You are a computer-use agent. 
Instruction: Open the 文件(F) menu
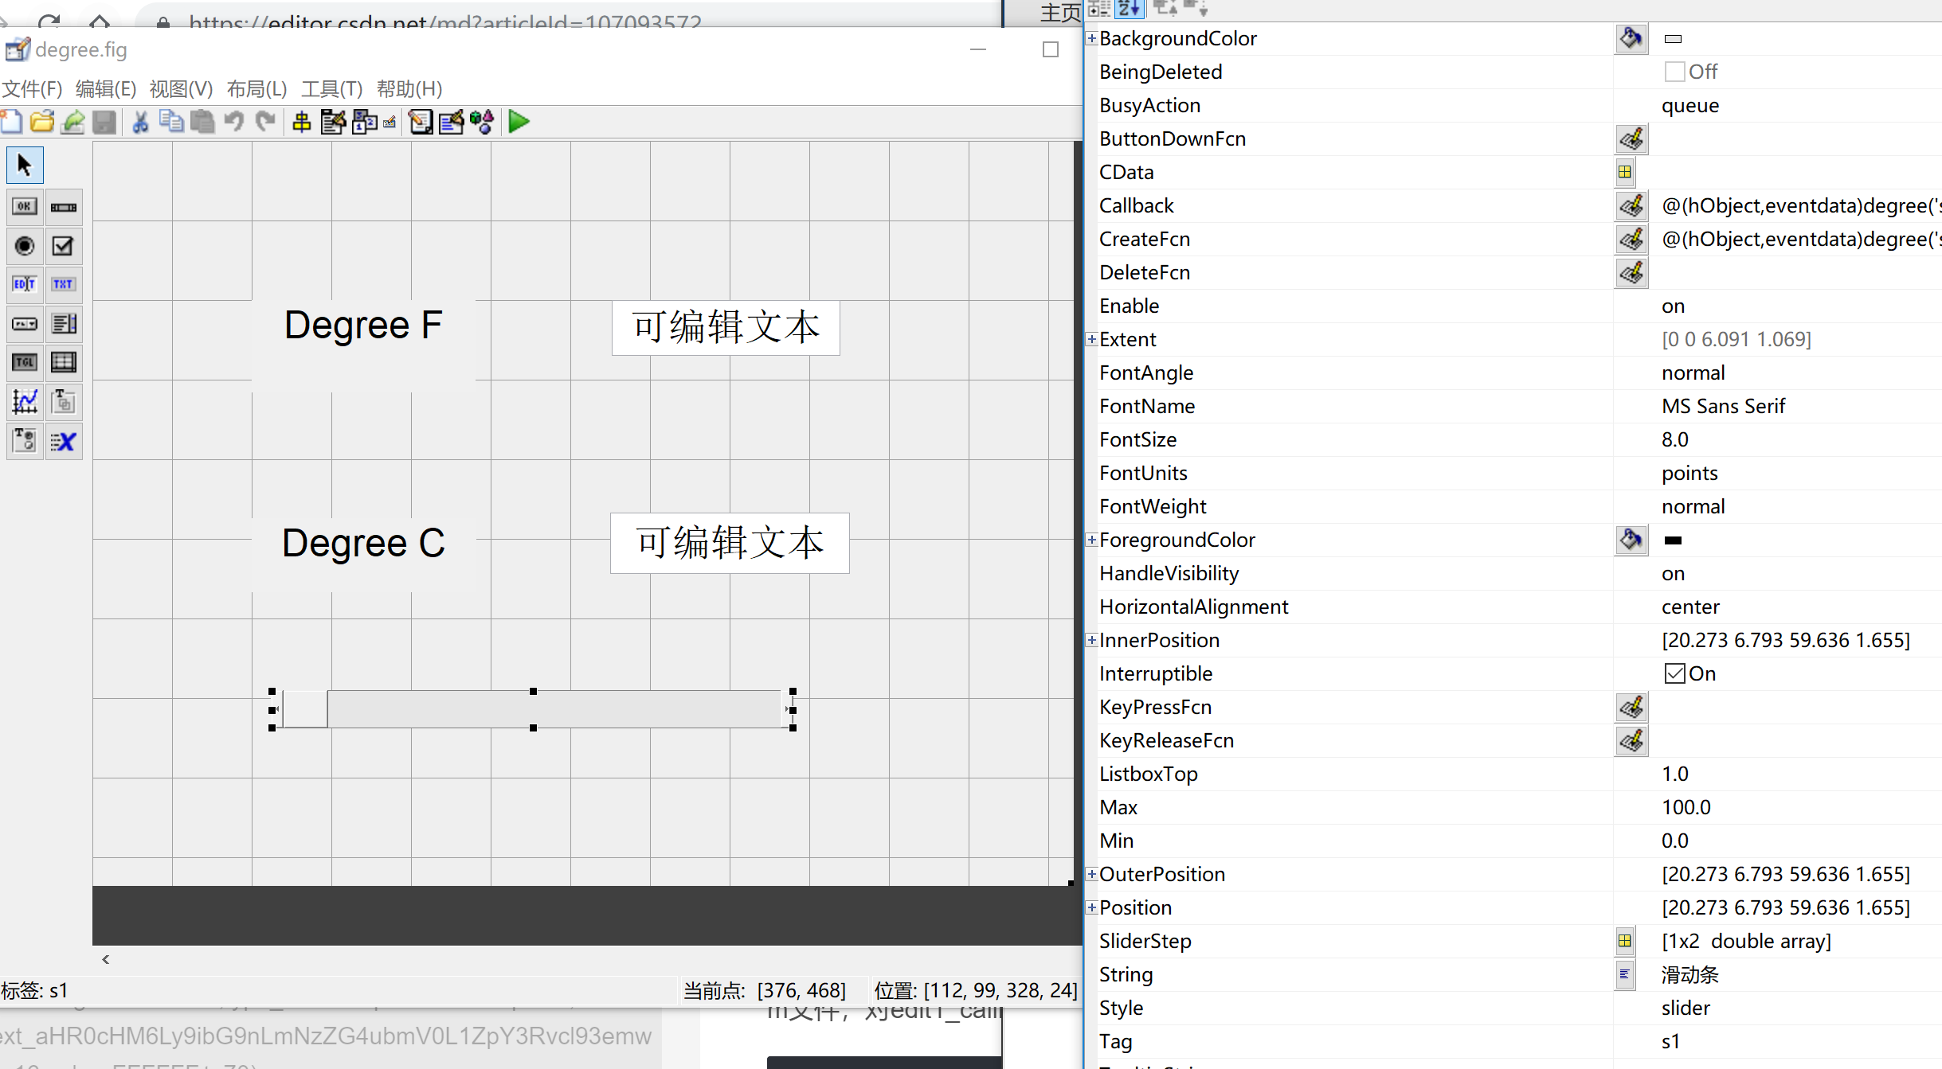coord(32,88)
